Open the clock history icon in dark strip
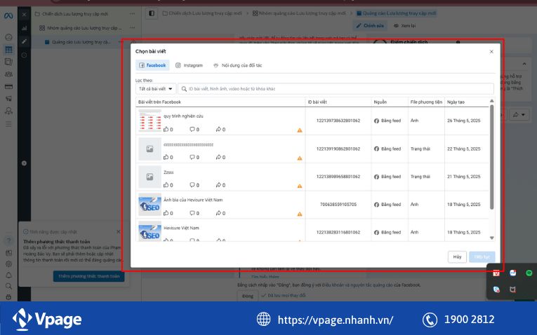 coord(24,55)
